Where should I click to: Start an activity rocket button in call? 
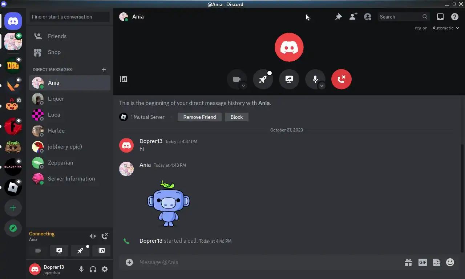pos(263,79)
